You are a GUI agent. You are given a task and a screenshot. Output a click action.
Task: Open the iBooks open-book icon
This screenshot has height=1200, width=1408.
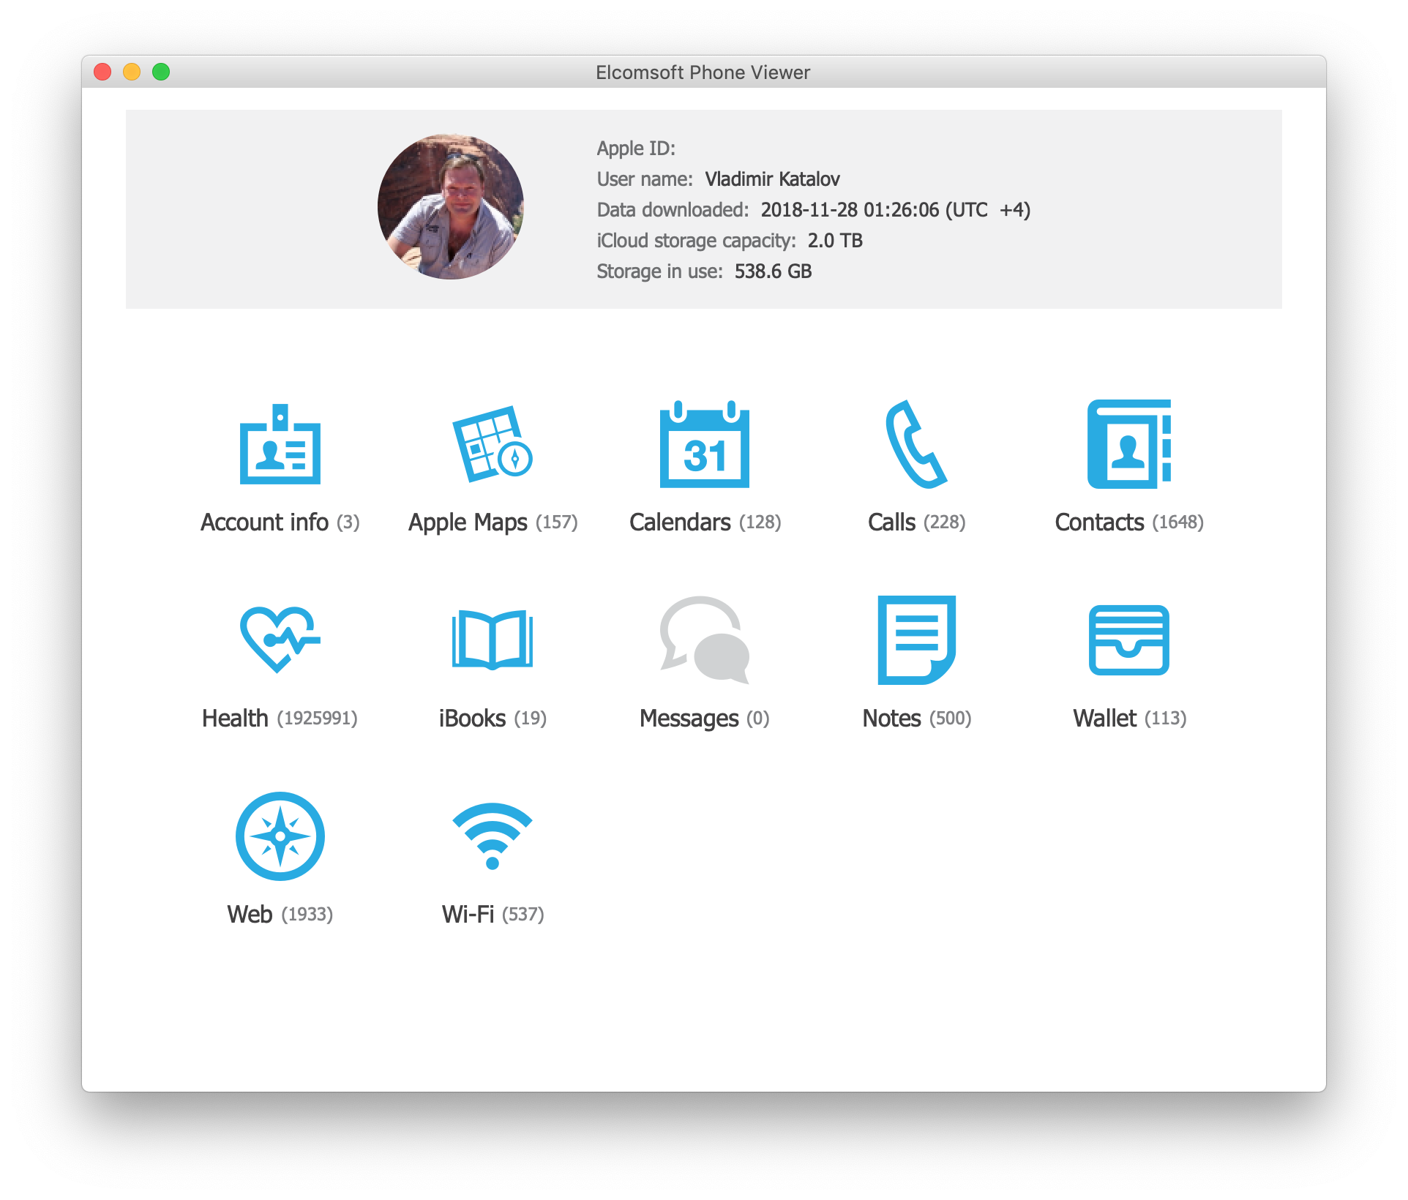pyautogui.click(x=492, y=640)
